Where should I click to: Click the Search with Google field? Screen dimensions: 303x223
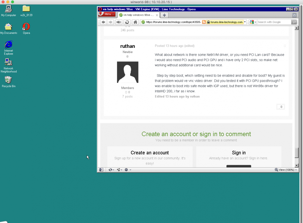pos(274,22)
